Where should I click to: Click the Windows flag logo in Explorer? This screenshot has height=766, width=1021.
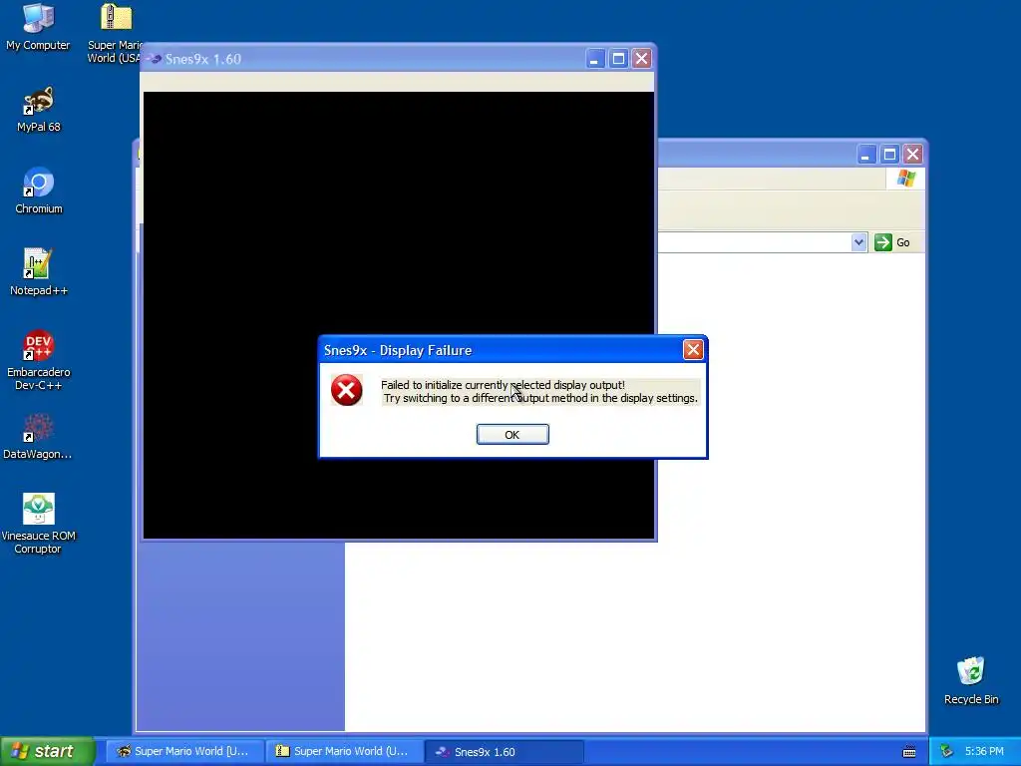905,178
